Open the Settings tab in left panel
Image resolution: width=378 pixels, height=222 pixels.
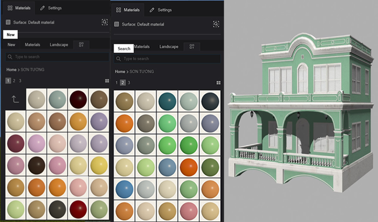pyautogui.click(x=51, y=8)
